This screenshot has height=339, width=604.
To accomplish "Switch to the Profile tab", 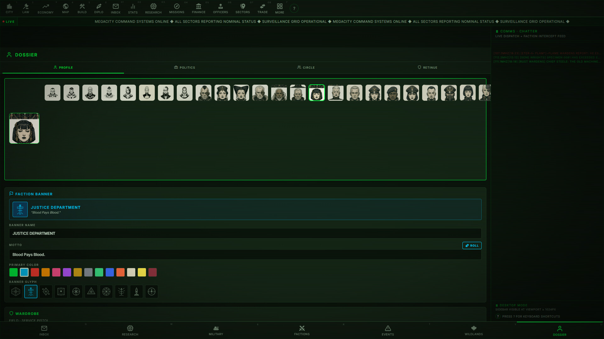I will pyautogui.click(x=63, y=67).
